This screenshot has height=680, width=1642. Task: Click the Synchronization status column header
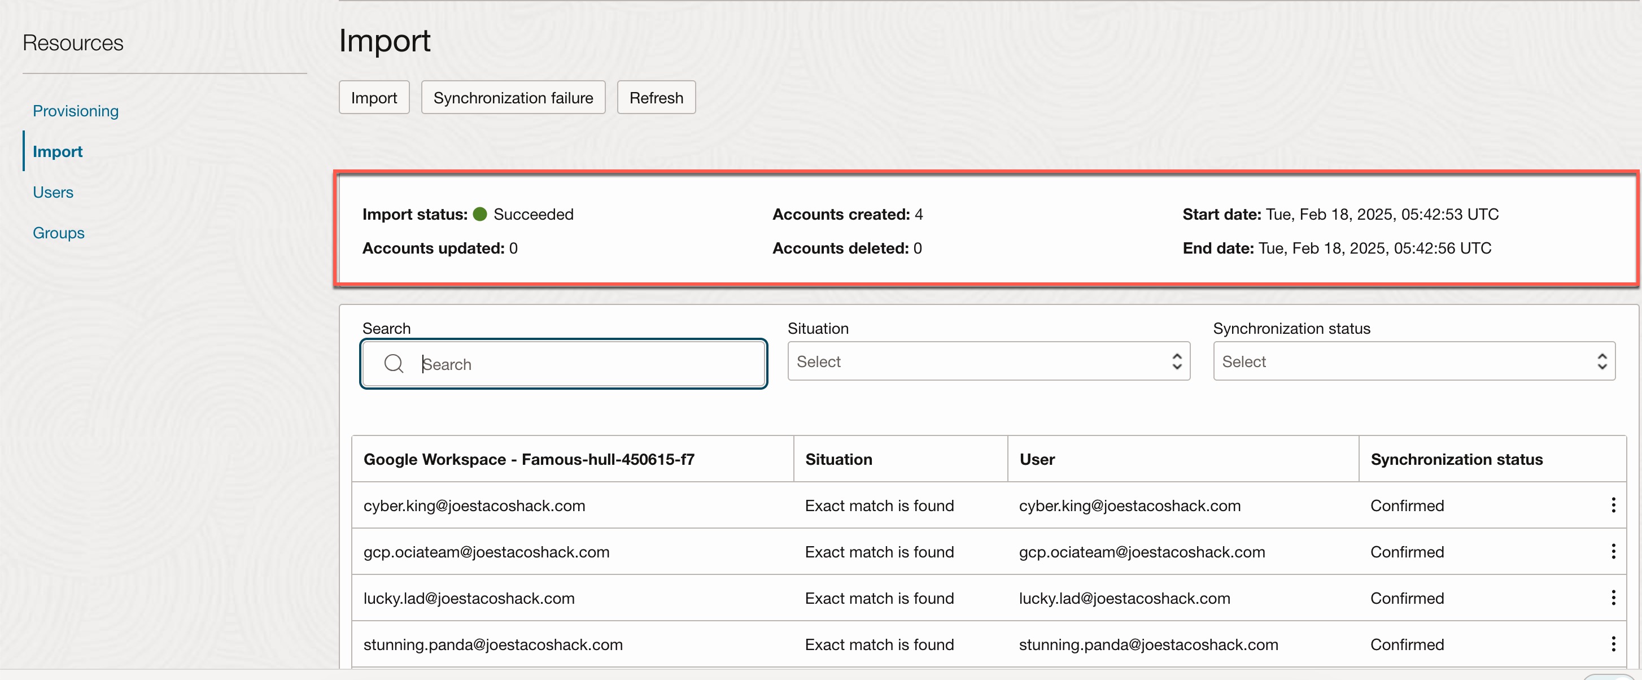1456,460
